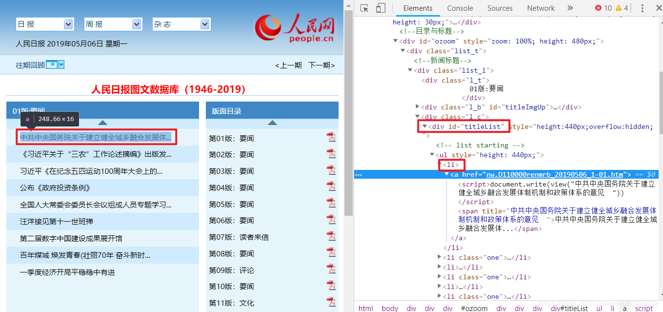Open the PDF icon for 第01版：要闻
This screenshot has width=663, height=312.
[332, 137]
